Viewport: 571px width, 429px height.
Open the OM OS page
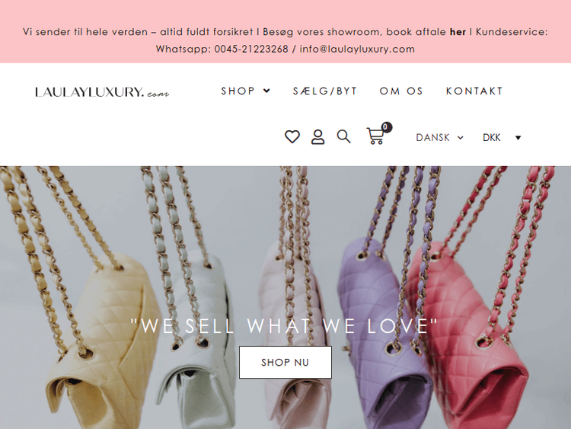[401, 91]
